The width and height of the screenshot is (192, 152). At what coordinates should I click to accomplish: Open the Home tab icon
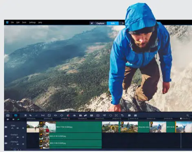[x=92, y=23]
